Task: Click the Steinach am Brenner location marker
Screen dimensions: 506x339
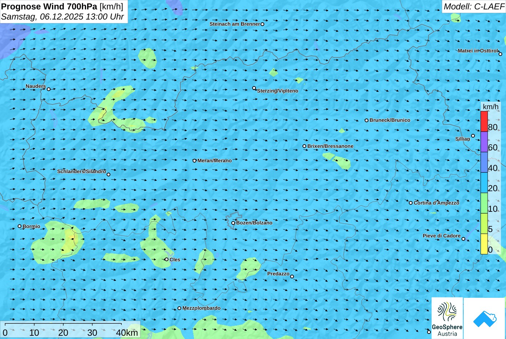Action: click(x=262, y=24)
